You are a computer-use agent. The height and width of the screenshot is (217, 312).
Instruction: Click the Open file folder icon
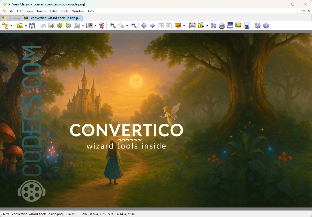click(20, 26)
